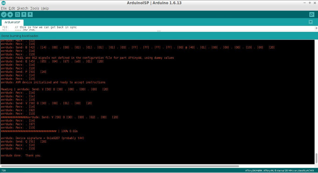Click the editor vertical scrollbar

pos(316,28)
